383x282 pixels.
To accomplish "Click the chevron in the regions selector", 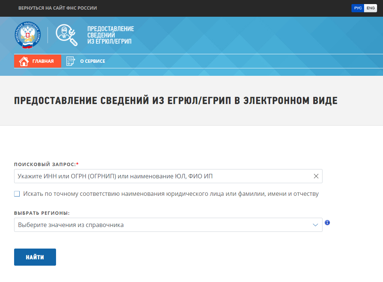I will pos(315,225).
